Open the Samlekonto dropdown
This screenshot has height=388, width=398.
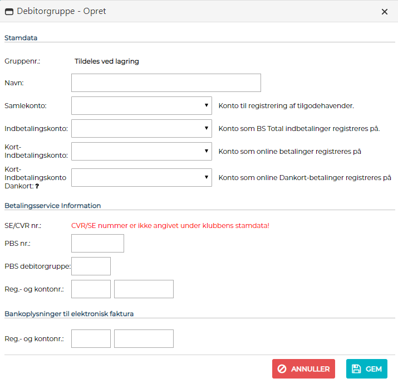click(x=141, y=105)
